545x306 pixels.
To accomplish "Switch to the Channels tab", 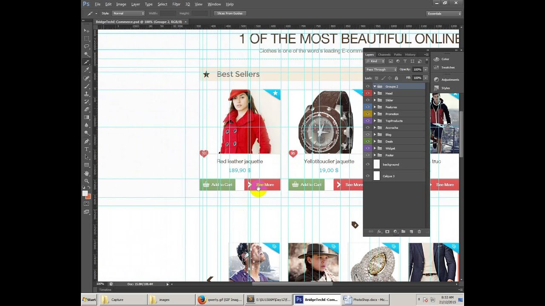I will click(x=384, y=54).
